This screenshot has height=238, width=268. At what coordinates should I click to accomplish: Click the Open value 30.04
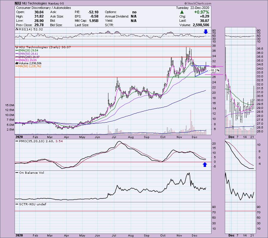(39, 12)
